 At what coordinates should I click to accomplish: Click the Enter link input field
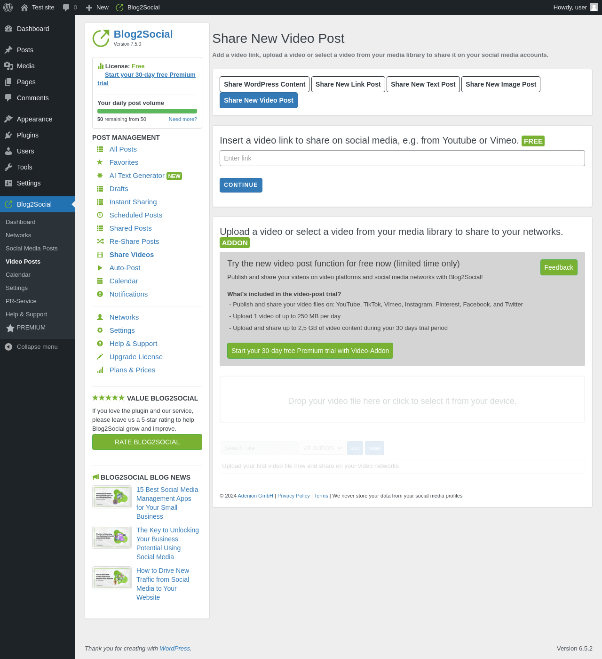[402, 158]
